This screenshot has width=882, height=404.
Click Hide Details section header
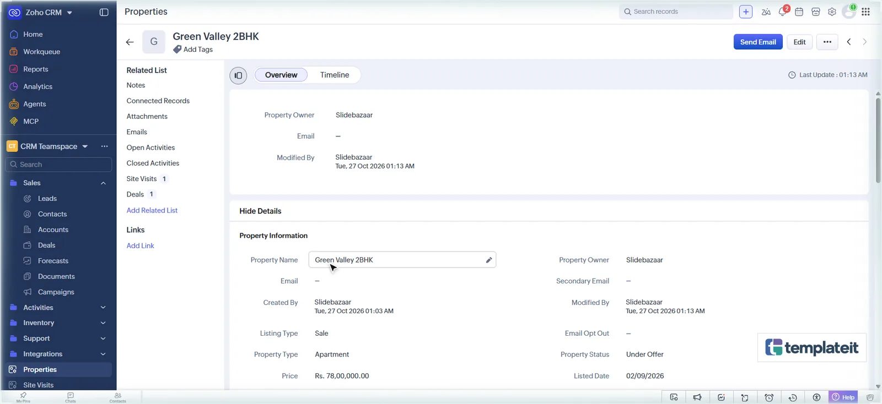pos(260,211)
